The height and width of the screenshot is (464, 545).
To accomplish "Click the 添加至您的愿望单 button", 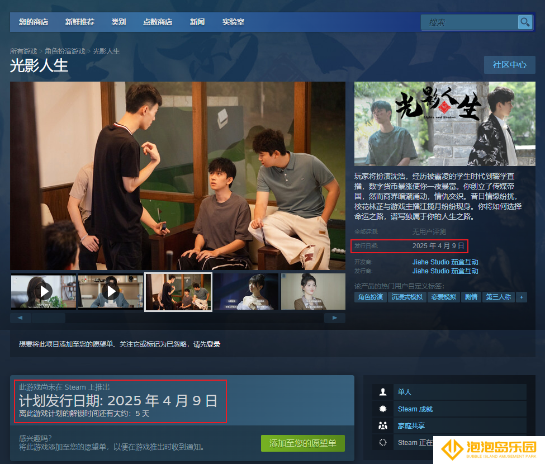I will pos(303,443).
